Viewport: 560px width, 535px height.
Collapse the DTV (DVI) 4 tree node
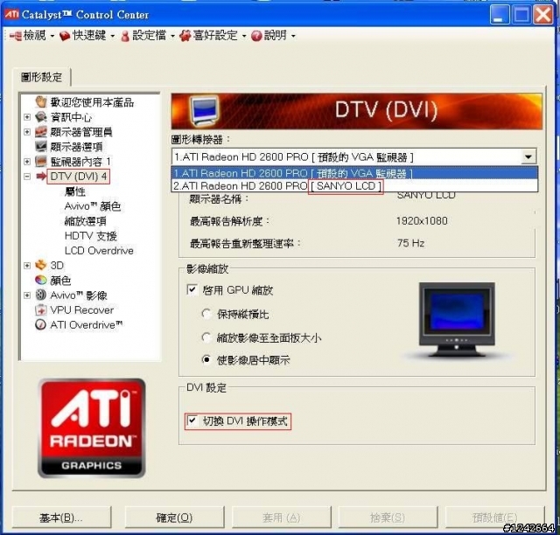(27, 177)
